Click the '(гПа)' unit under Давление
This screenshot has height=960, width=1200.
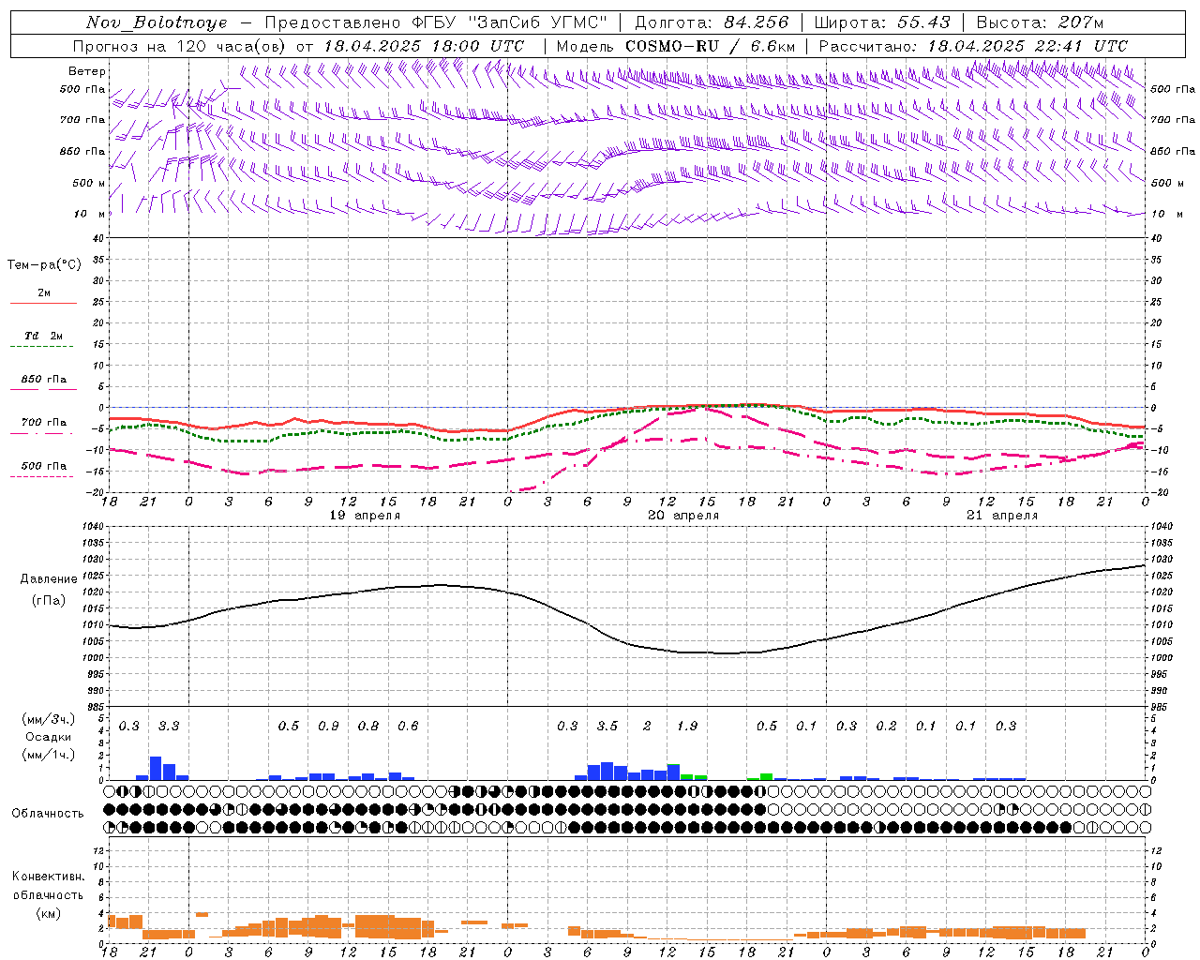pos(49,601)
